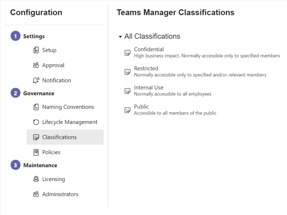Click step 3 Maintenance circle badge
Image resolution: width=287 pixels, height=215 pixels.
(x=15, y=165)
